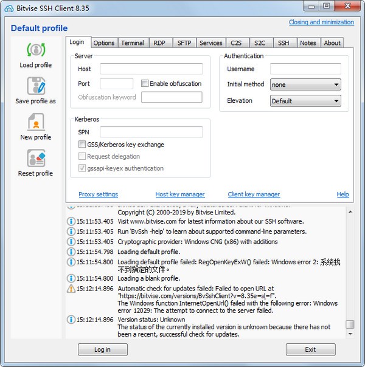Click the warning icon beside update check failure
This screenshot has height=367, width=365.
[71, 289]
